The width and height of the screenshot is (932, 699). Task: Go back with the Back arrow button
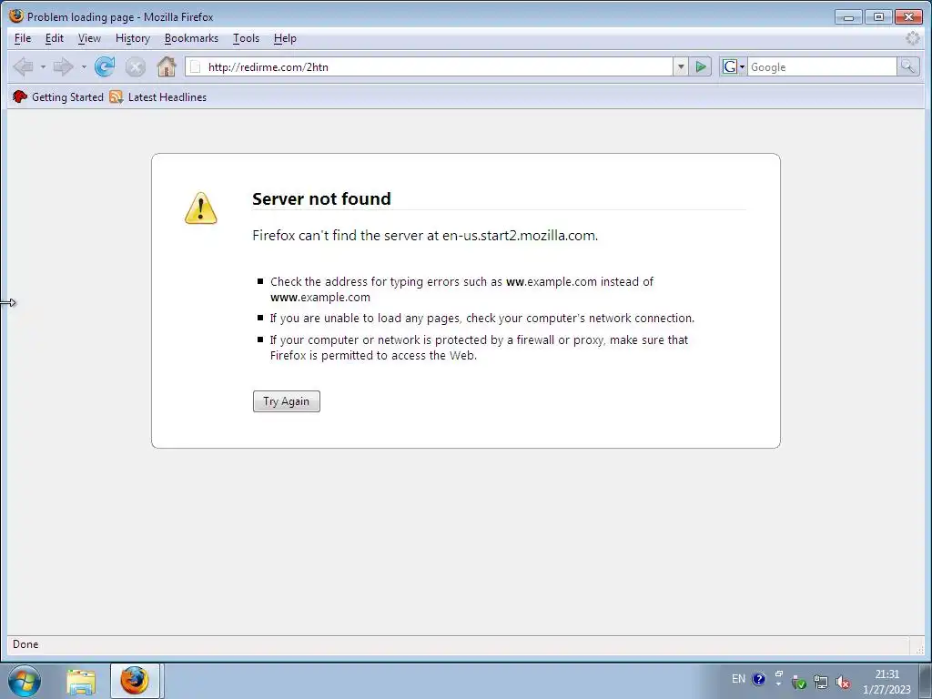23,66
